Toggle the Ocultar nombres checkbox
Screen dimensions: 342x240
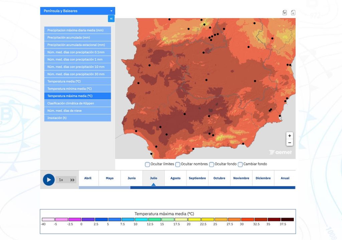[x=178, y=164]
